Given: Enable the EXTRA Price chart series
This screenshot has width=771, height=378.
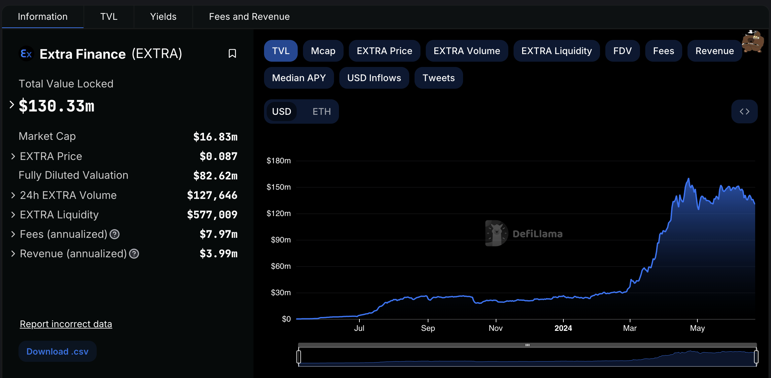Looking at the screenshot, I should (385, 51).
